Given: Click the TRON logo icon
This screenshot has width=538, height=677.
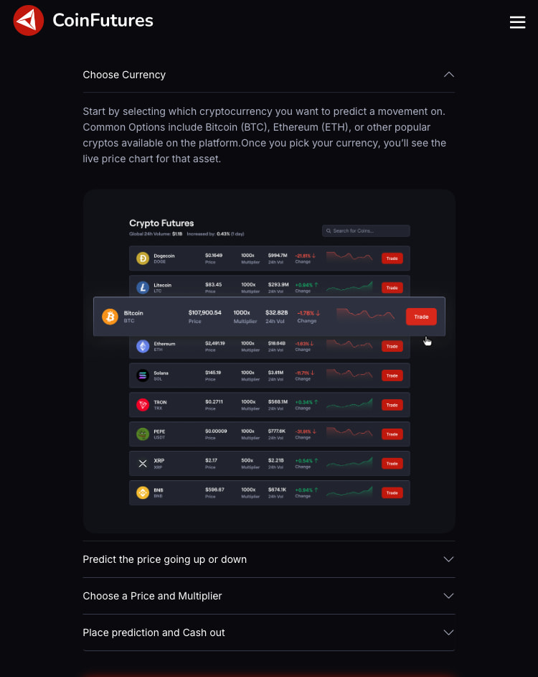Looking at the screenshot, I should pos(141,404).
